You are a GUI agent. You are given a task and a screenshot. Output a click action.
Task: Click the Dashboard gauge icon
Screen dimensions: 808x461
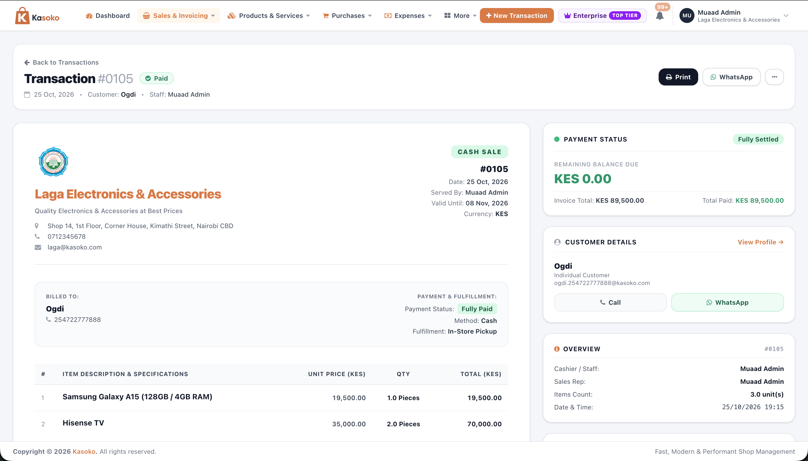pos(89,16)
